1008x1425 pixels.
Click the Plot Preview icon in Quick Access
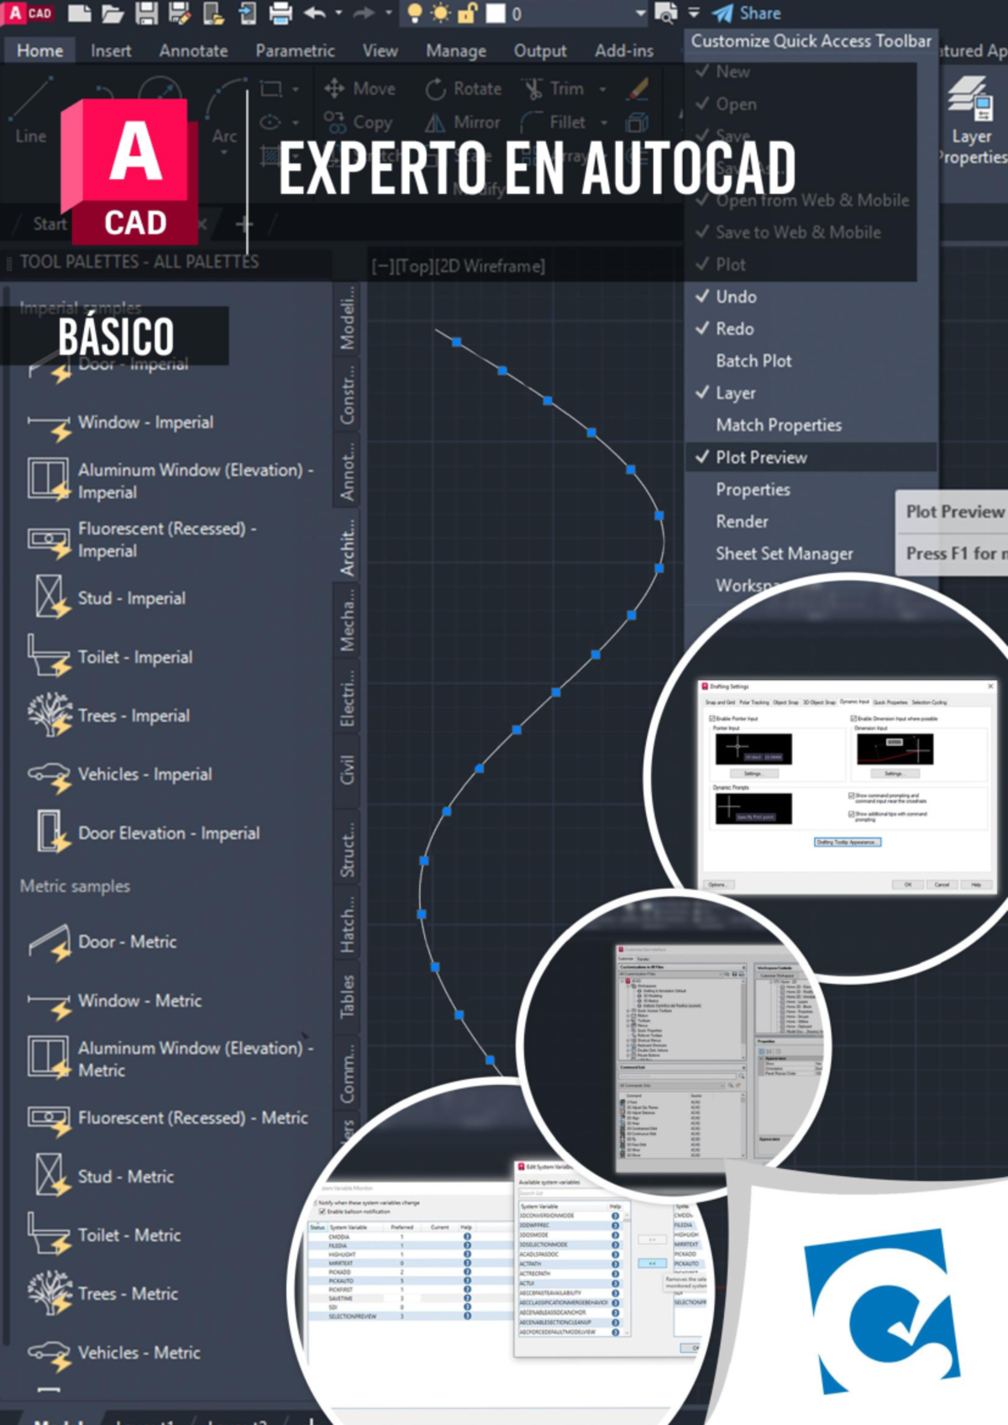point(665,13)
